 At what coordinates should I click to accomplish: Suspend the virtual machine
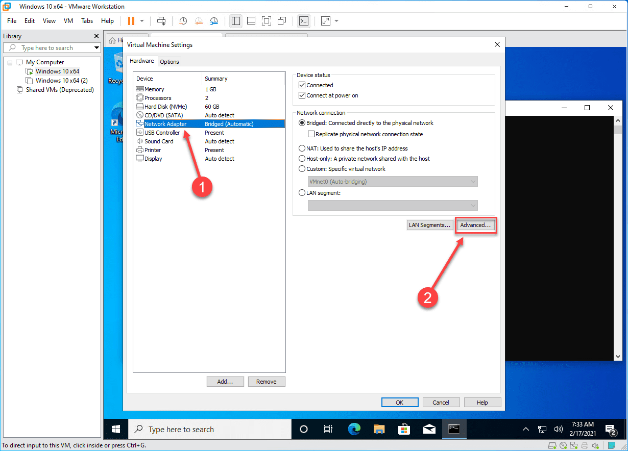132,21
